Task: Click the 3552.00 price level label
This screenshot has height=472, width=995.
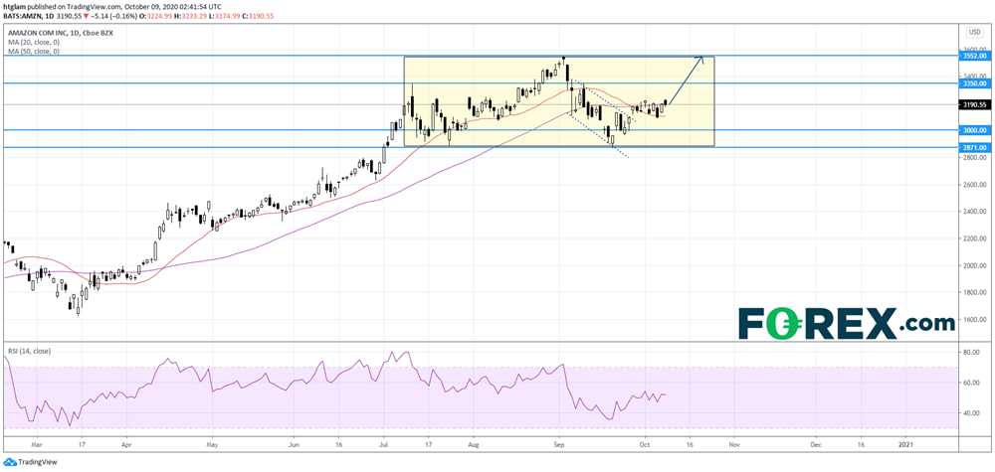Action: (973, 57)
